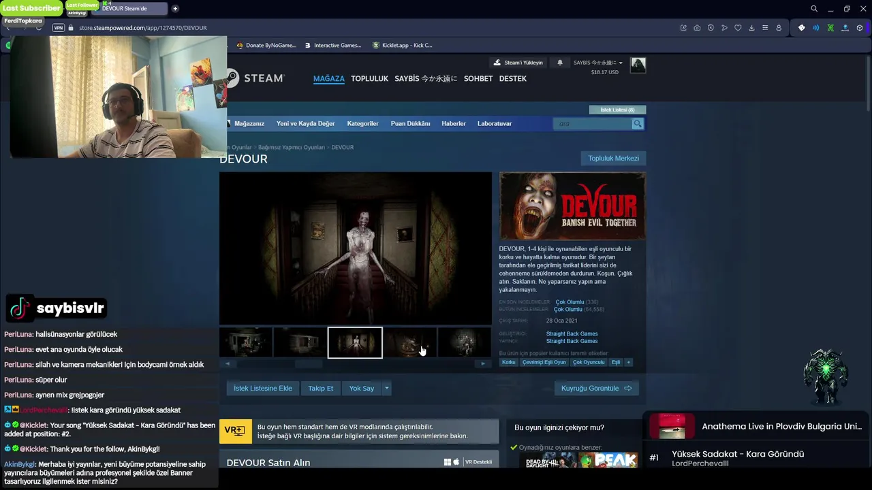Click the store search input field

(593, 123)
